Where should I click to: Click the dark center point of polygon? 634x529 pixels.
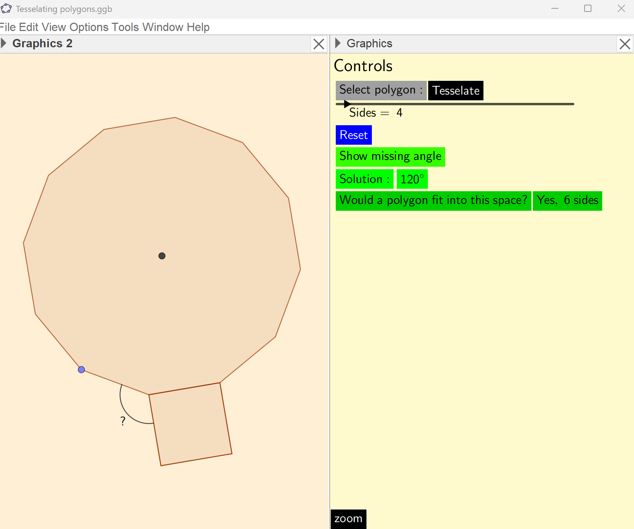tap(162, 256)
